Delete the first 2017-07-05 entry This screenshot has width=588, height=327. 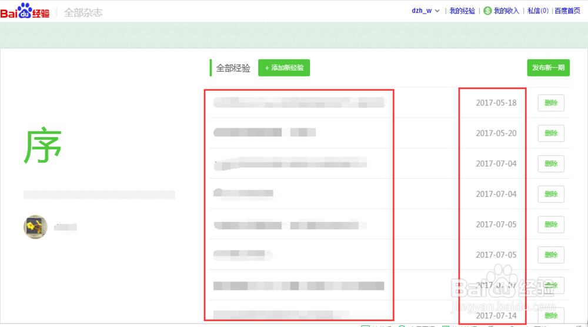(x=551, y=224)
